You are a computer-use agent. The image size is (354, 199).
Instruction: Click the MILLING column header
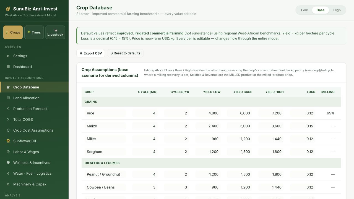pos(328,92)
